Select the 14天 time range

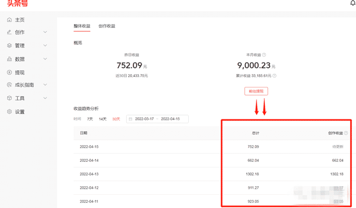[103, 119]
